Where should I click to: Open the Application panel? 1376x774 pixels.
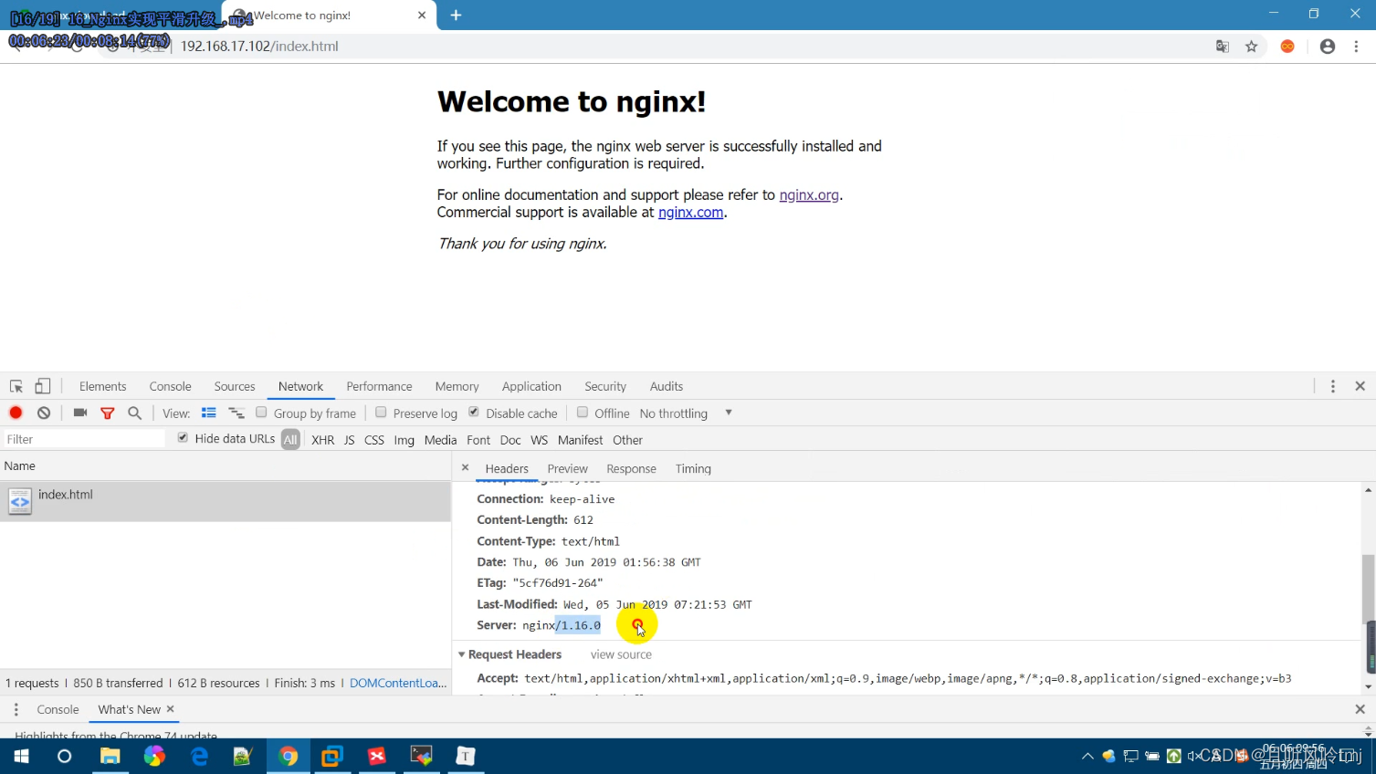tap(531, 386)
